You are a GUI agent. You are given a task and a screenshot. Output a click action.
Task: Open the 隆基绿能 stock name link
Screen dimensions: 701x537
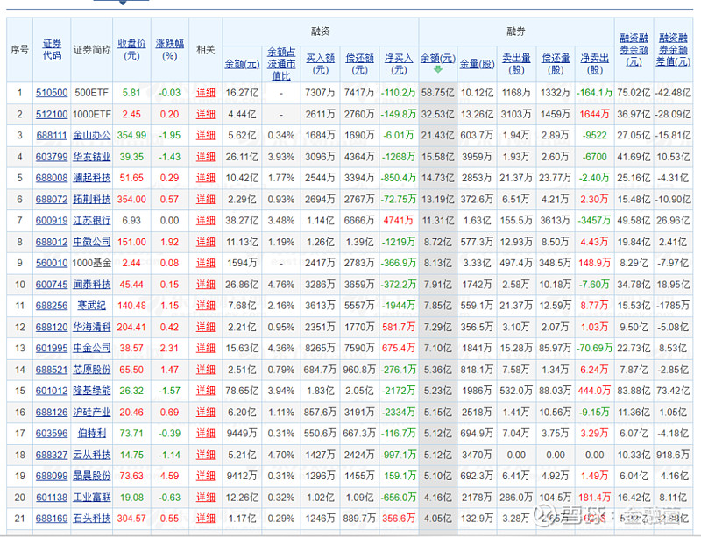pos(92,391)
